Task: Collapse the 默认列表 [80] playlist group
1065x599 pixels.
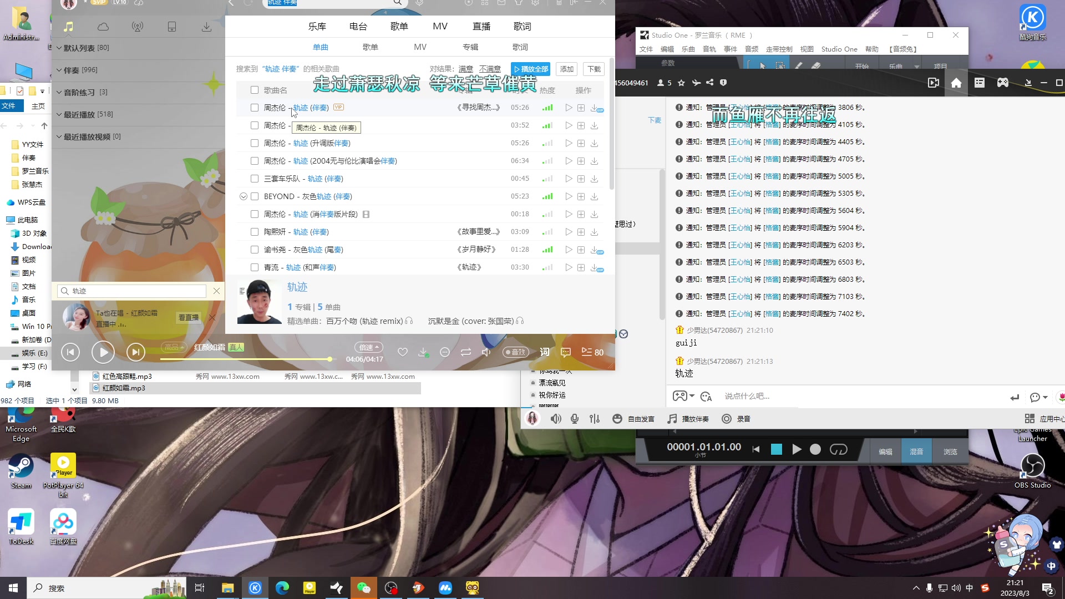Action: tap(59, 48)
